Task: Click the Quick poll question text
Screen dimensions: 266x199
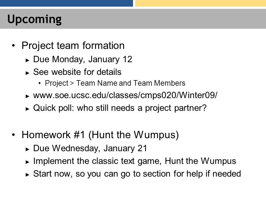Action: 120,108
